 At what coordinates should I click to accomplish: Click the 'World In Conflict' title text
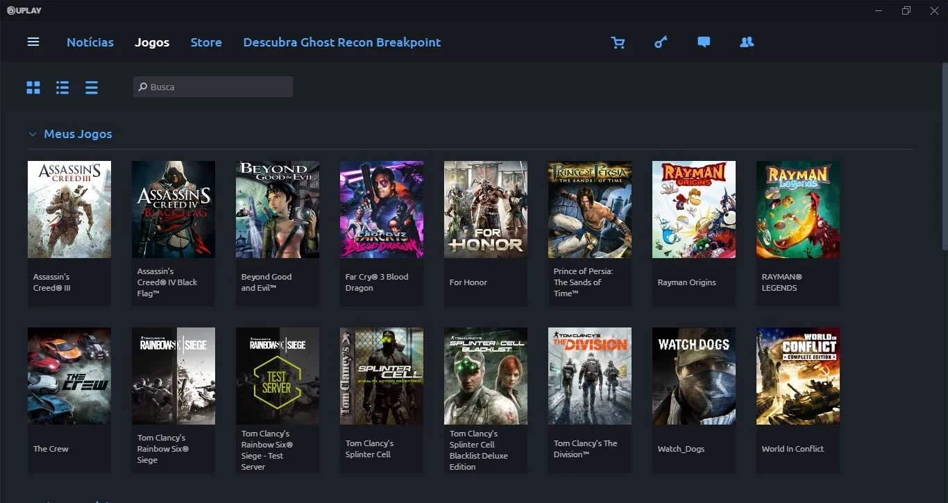(x=793, y=449)
